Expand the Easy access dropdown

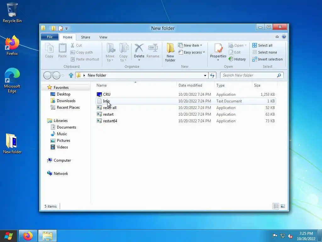[x=204, y=52]
